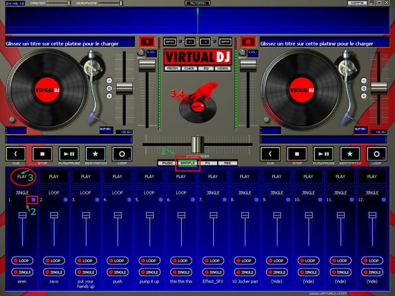This screenshot has height=296, width=395.
Task: Toggle Loop mode for the siren sample
Action: (22, 260)
